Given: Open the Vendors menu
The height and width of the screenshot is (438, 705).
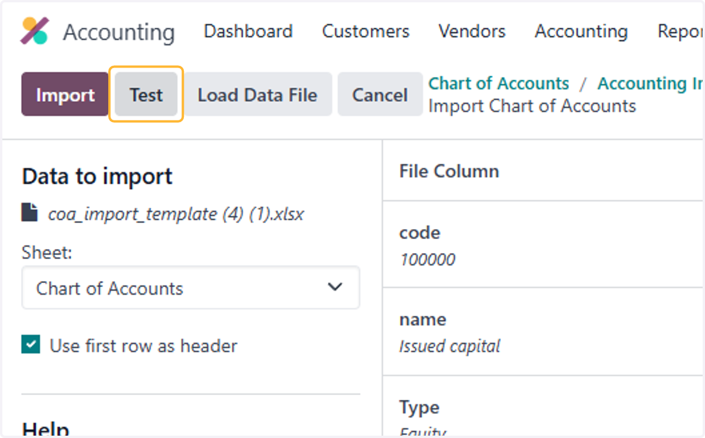Looking at the screenshot, I should 472,31.
